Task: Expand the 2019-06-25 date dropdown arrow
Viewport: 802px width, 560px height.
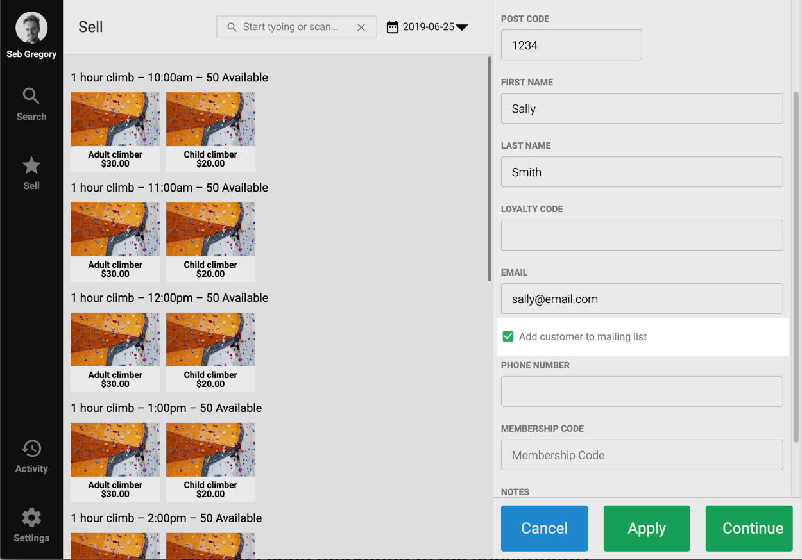Action: [x=461, y=28]
